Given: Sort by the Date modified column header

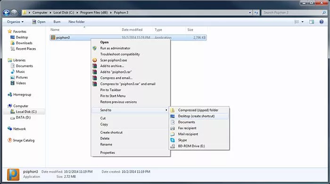Looking at the screenshot, I should coord(132,30).
